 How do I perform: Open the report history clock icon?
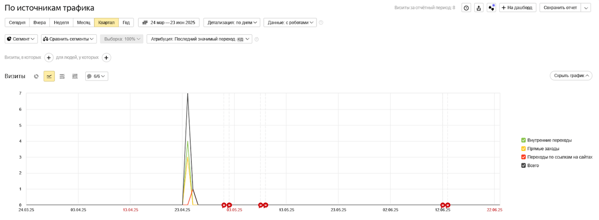click(466, 7)
